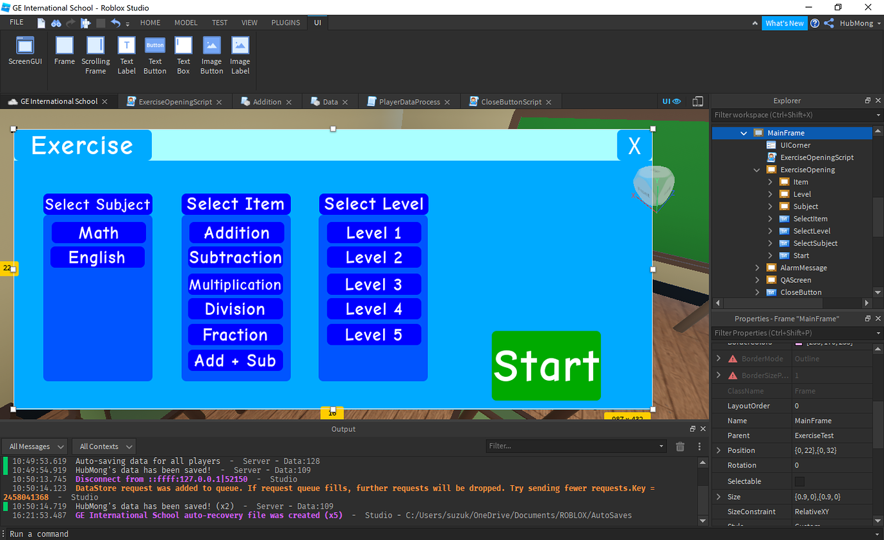This screenshot has width=884, height=540.
Task: Switch to the MODEL ribbon tab
Action: [186, 22]
